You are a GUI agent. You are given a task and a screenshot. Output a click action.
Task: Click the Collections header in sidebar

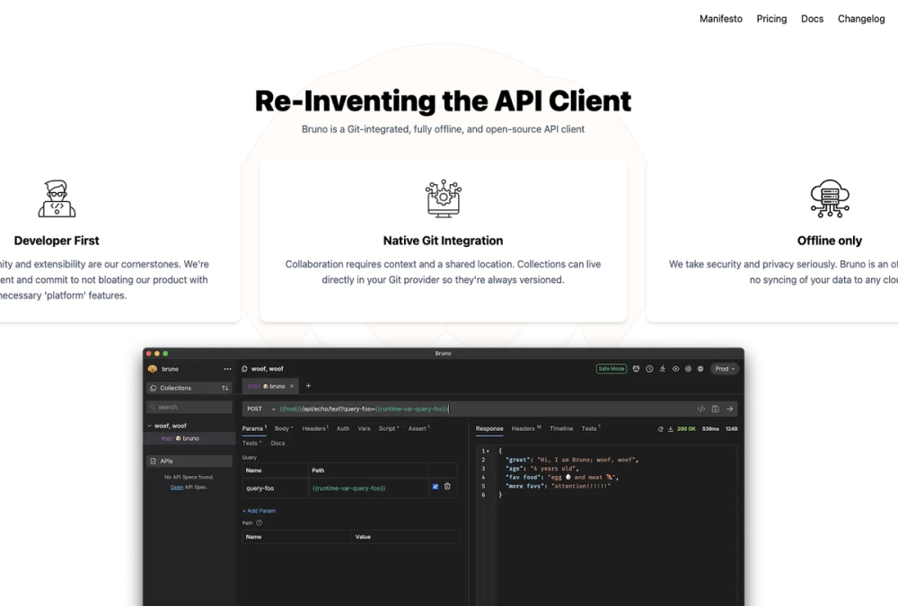coord(189,389)
